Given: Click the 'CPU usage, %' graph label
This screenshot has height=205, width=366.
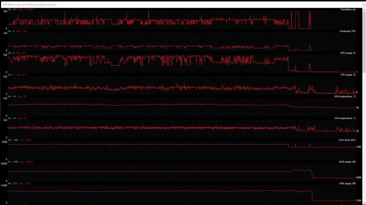Looking at the screenshot, I should [x=348, y=75].
